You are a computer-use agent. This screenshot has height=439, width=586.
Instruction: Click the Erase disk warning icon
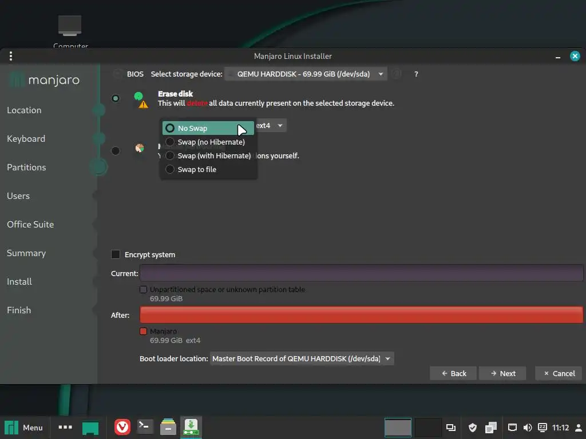(x=143, y=105)
